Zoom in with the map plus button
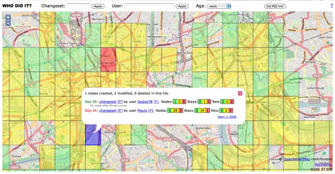Image resolution: width=335 pixels, height=174 pixels. 8,17
